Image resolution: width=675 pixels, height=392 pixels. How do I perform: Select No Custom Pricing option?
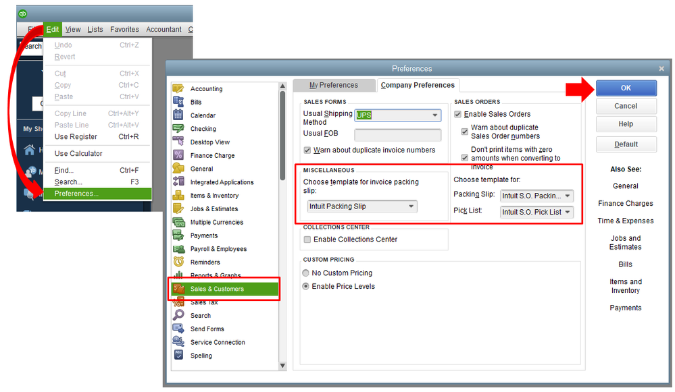pyautogui.click(x=305, y=273)
